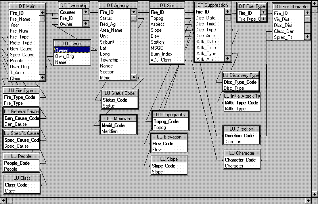Select Disc_Type_Code in LU Discovery Type
The width and height of the screenshot is (318, 204).
(x=240, y=82)
